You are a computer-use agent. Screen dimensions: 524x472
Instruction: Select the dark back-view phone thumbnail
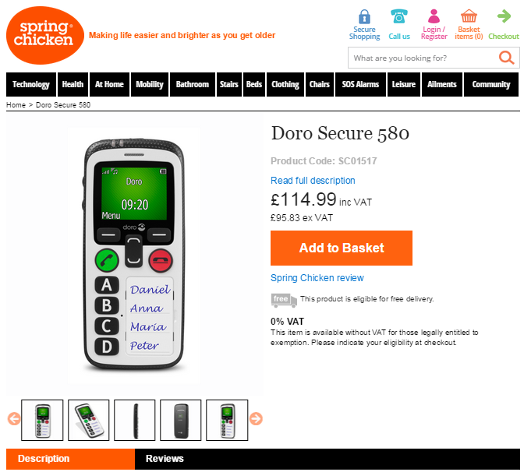(180, 420)
